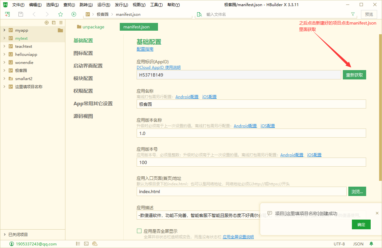Open the terminal icon in status bar
Screen dimensions: 382x248
pos(86,243)
